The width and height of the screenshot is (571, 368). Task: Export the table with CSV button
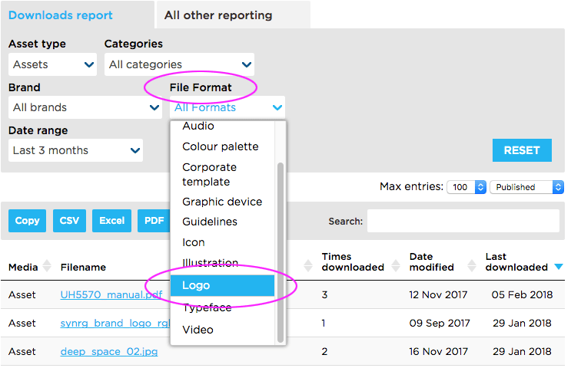(69, 221)
